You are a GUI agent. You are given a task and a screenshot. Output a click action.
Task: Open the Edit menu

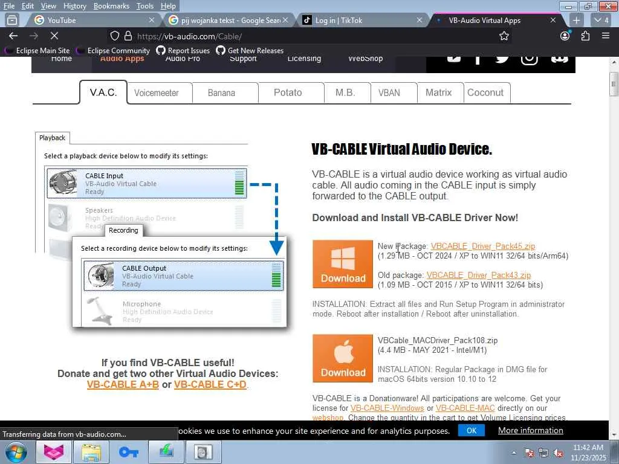(28, 6)
